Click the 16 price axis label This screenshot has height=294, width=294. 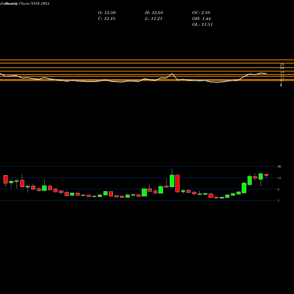point(279,166)
